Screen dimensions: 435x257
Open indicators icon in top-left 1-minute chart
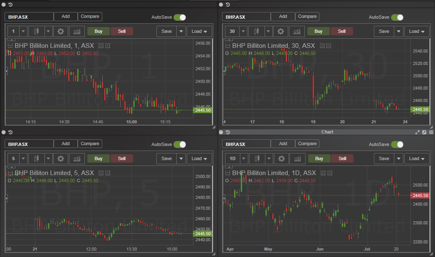(77, 31)
